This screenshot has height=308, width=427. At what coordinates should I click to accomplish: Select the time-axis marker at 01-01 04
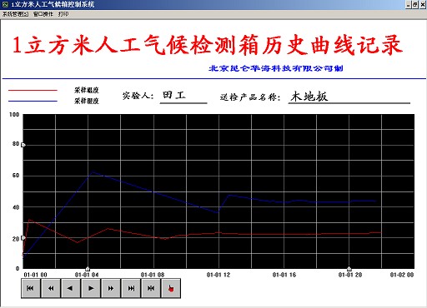pyautogui.click(x=88, y=269)
